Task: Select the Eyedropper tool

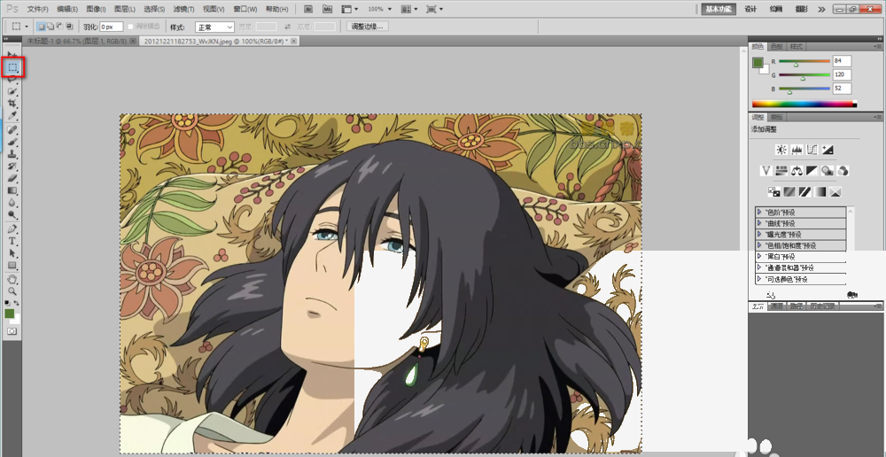Action: pyautogui.click(x=12, y=116)
